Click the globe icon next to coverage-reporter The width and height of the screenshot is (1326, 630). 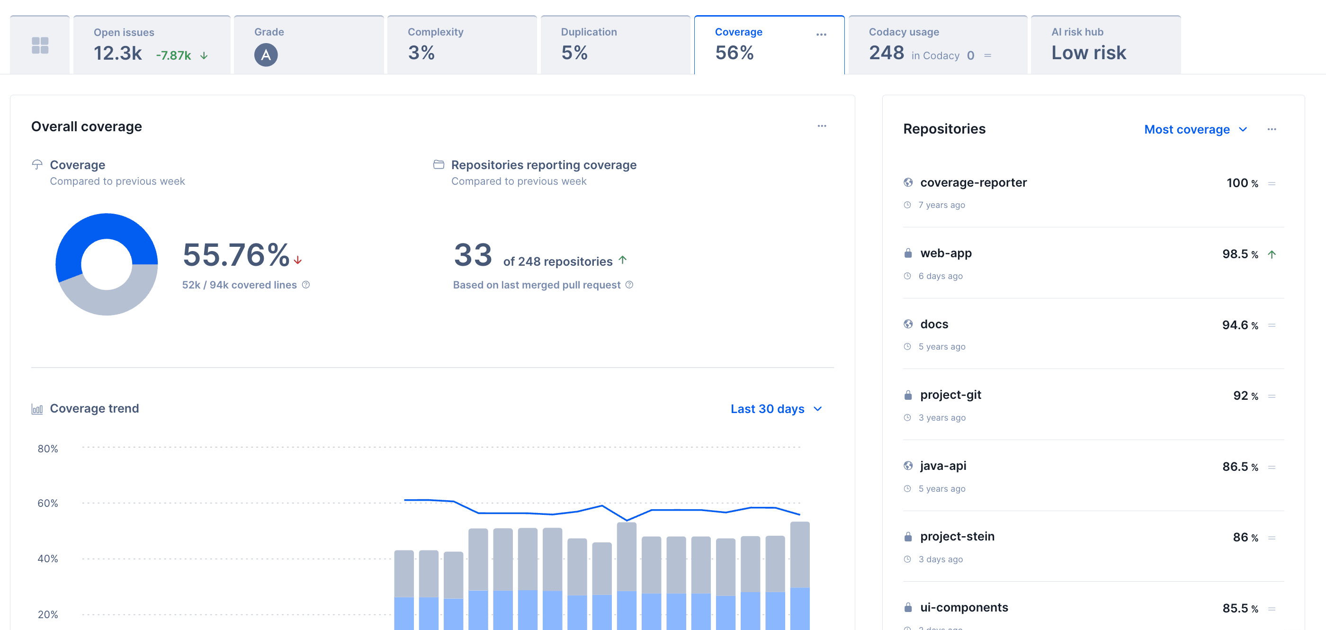(908, 183)
